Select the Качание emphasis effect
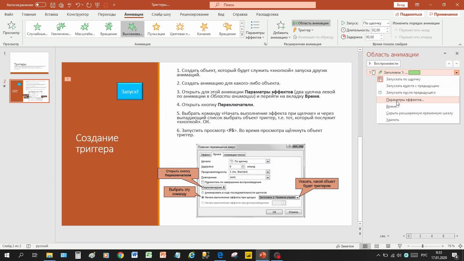The height and width of the screenshot is (261, 464). [x=204, y=29]
